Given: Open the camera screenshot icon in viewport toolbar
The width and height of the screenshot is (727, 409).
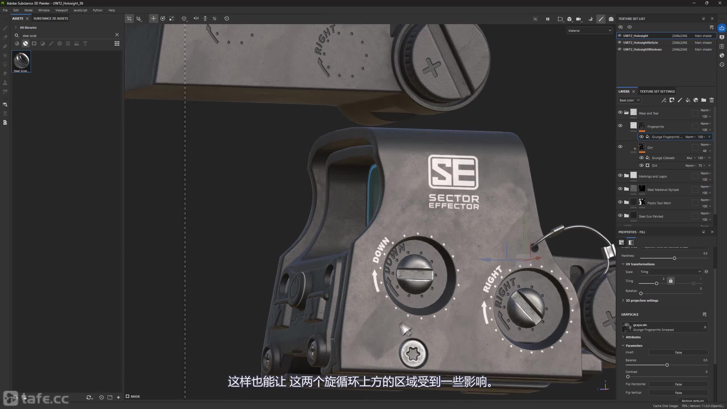Looking at the screenshot, I should (611, 19).
